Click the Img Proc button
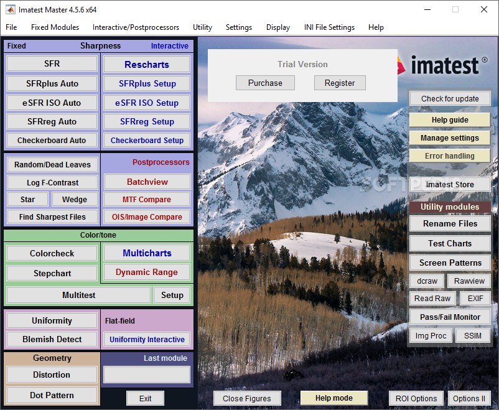499x410 pixels. (431, 335)
